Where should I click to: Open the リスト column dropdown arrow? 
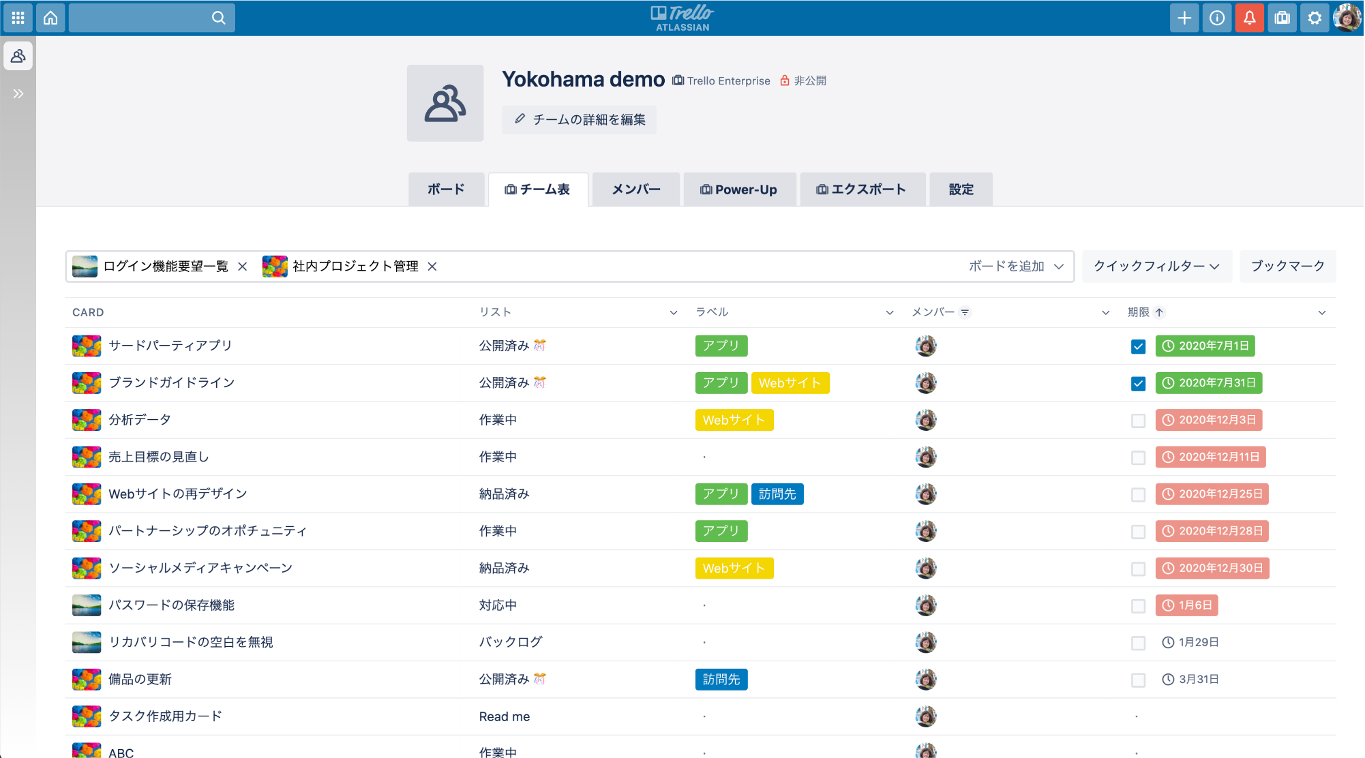click(674, 313)
